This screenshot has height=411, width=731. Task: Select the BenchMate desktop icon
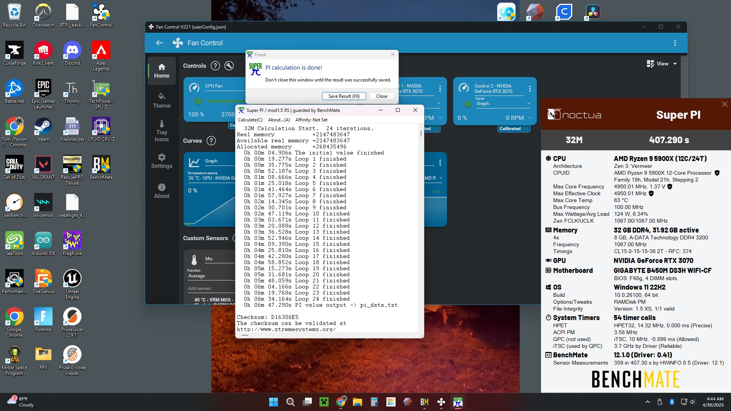(x=101, y=168)
